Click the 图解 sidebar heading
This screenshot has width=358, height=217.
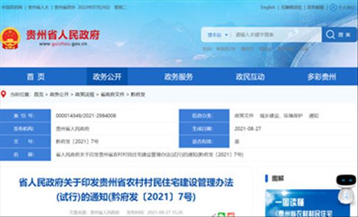click(277, 178)
